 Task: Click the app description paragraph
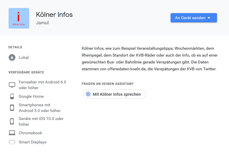(x=150, y=59)
